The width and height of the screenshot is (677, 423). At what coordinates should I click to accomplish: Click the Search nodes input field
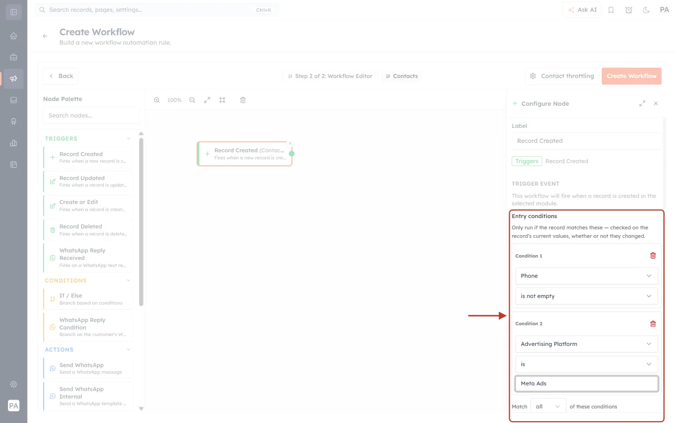pos(91,116)
